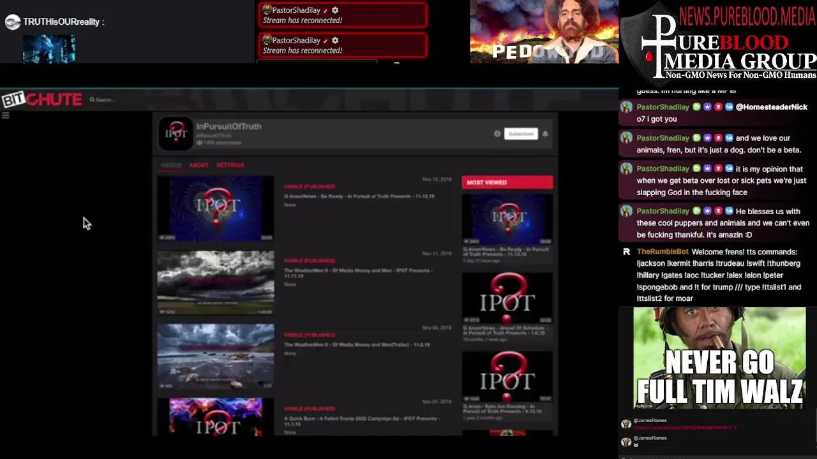Click the Nov 01, 2019 date text
Viewport: 817px width, 459px height.
point(437,402)
